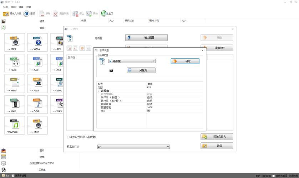299x178 pixels.
Task: Pick the FLAC audio format icon
Action: 15,63
